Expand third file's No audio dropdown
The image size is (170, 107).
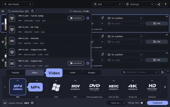[125, 60]
